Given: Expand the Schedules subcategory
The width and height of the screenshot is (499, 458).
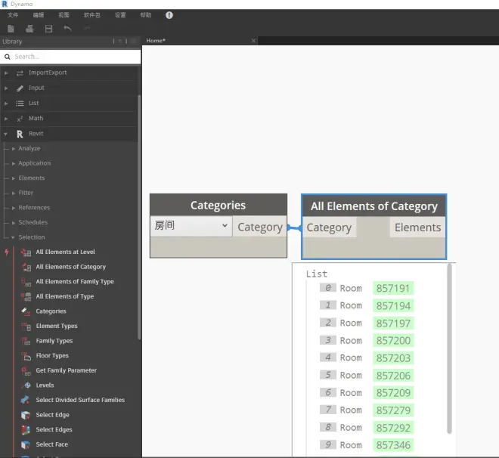Looking at the screenshot, I should 14,223.
